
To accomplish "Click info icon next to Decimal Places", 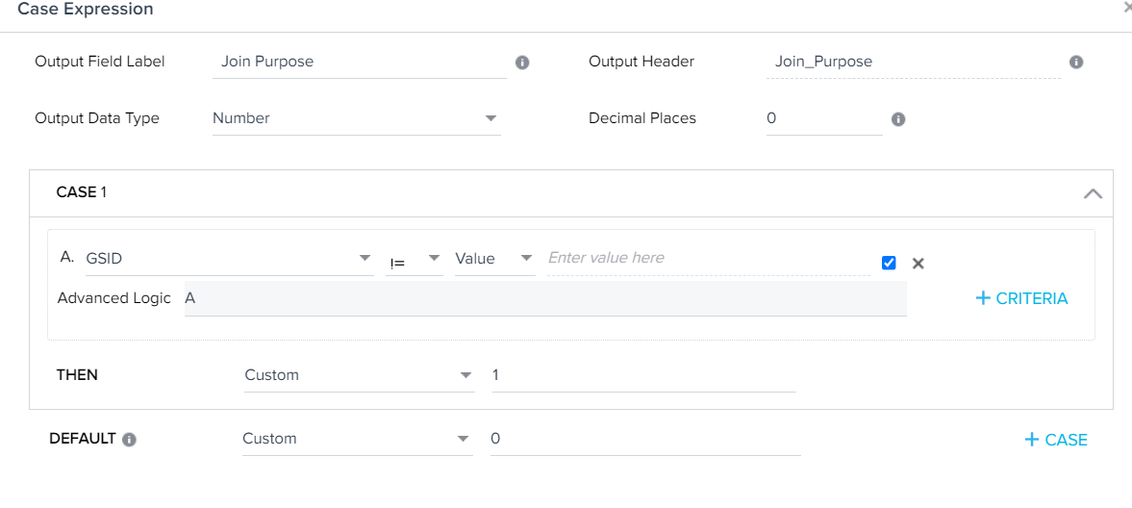I will [898, 119].
